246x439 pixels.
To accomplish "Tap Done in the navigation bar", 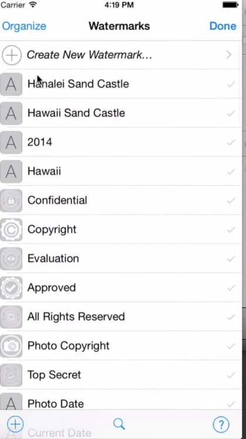I will pos(223,26).
